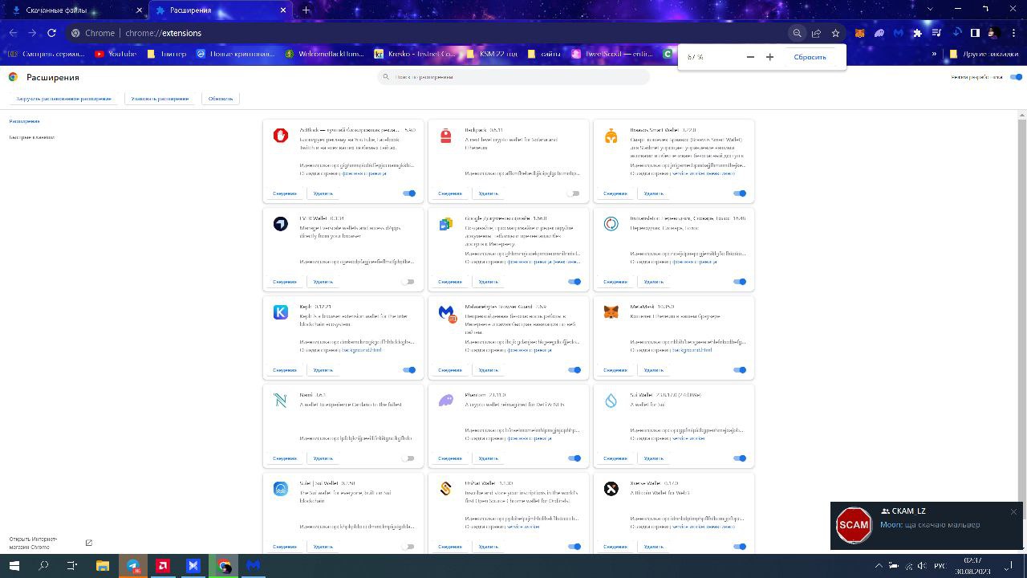
Task: Expand the hidden bookmarks overflow chevron
Action: tap(934, 54)
